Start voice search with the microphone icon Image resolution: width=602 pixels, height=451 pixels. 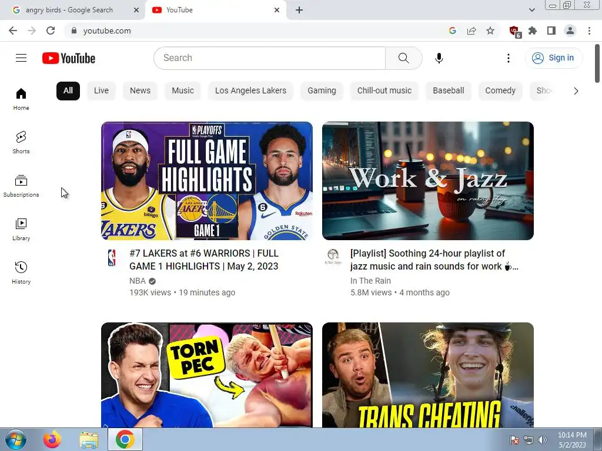pos(439,58)
